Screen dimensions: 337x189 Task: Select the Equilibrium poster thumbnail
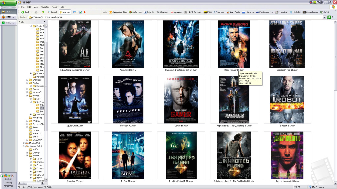tap(75, 100)
